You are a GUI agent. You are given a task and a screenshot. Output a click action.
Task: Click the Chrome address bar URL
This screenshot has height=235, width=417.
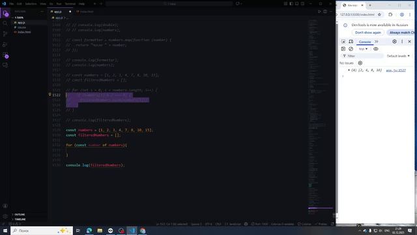pyautogui.click(x=357, y=14)
